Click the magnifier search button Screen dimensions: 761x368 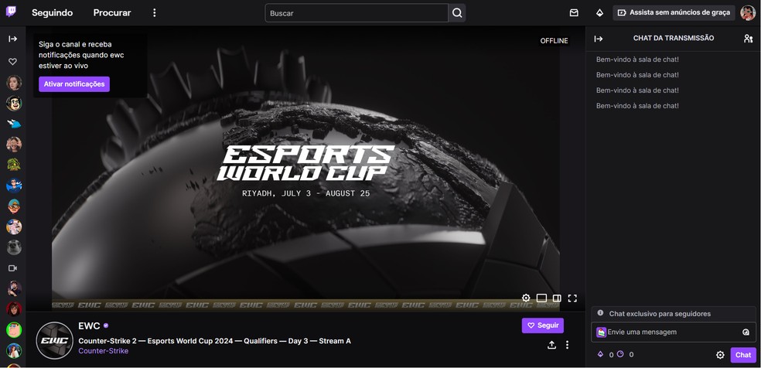coord(457,13)
